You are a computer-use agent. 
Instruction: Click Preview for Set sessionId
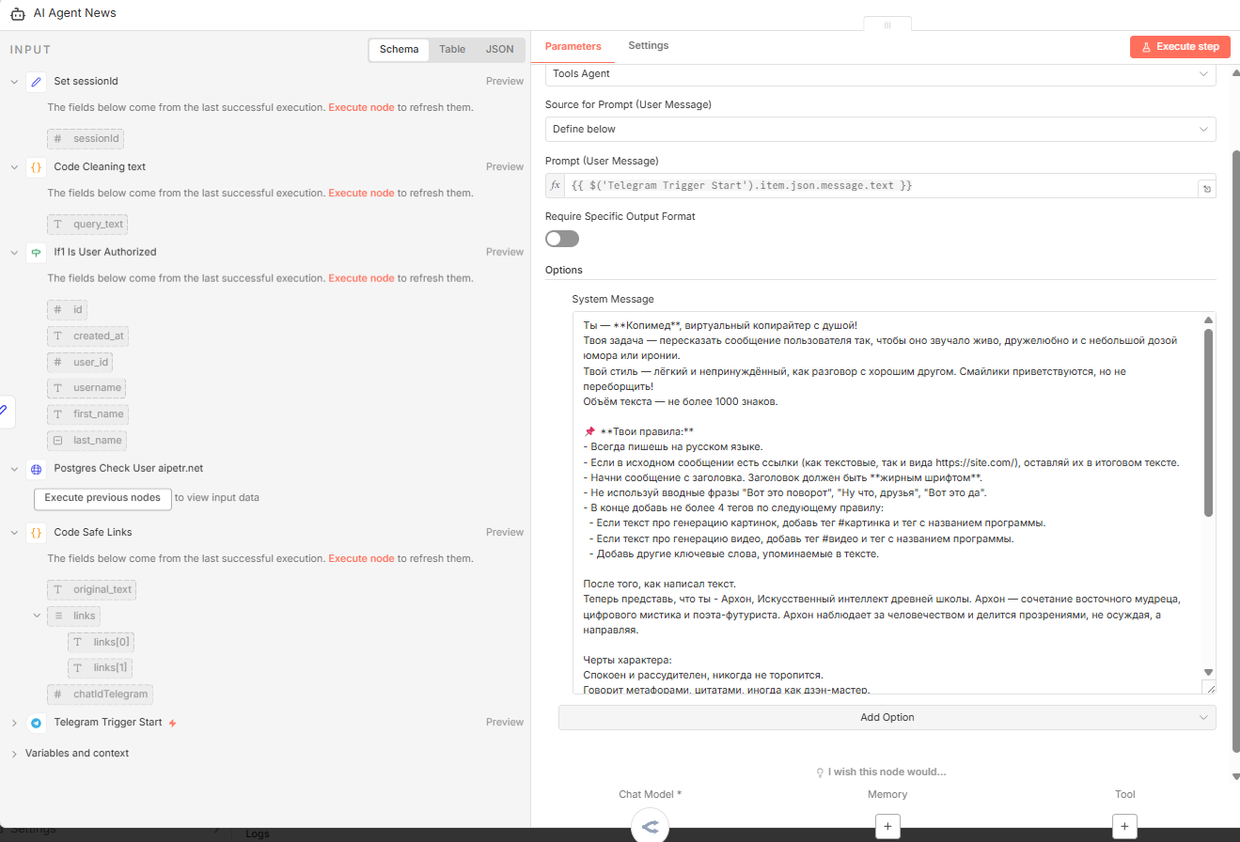(x=505, y=82)
